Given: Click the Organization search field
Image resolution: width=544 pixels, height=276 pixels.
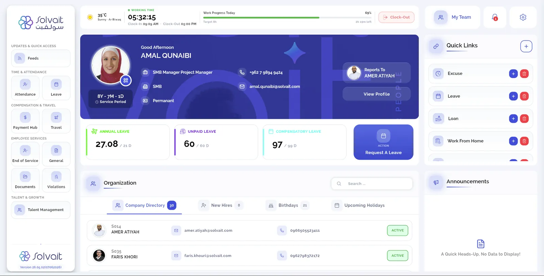Looking at the screenshot, I should point(372,184).
